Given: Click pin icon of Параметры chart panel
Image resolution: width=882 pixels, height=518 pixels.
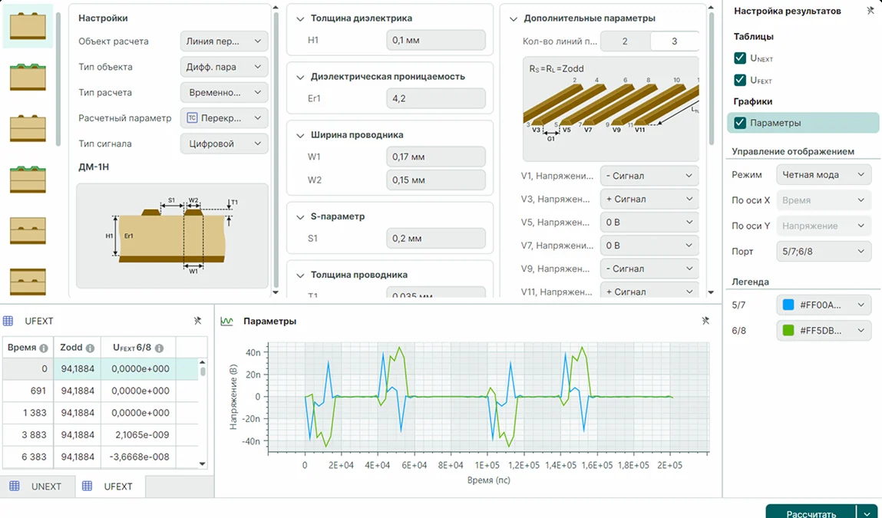Looking at the screenshot, I should tap(705, 321).
